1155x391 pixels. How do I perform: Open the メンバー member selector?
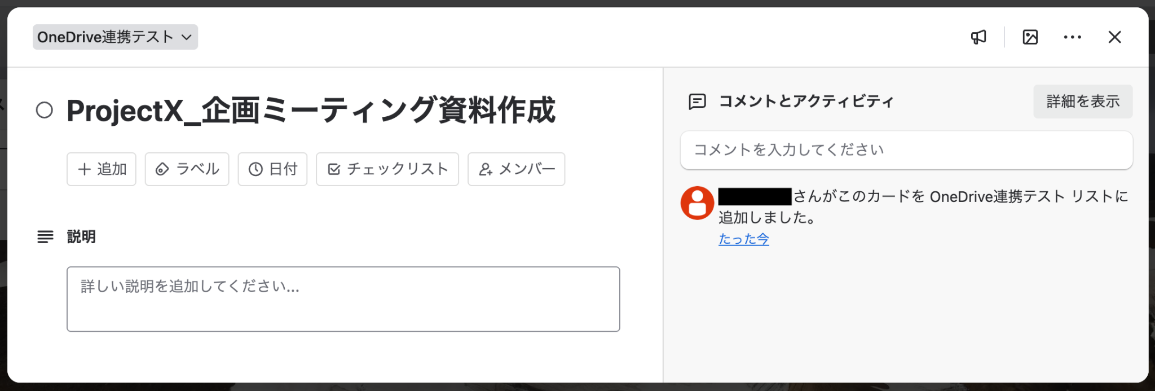point(516,169)
